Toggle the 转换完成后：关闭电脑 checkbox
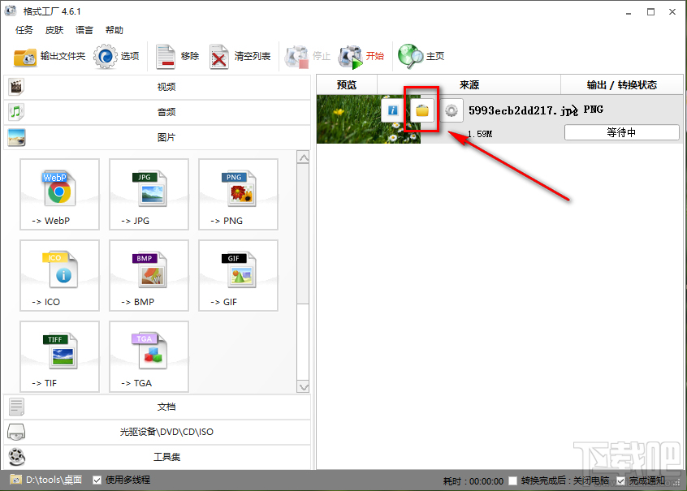Viewport: 687px width, 491px height. (512, 481)
